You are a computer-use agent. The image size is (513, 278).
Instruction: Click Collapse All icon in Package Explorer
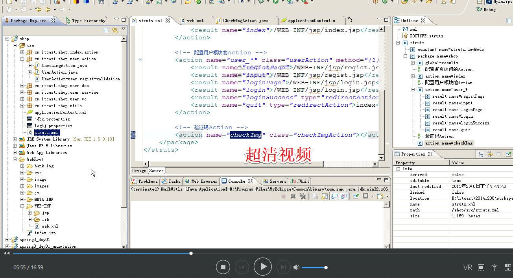106,30
